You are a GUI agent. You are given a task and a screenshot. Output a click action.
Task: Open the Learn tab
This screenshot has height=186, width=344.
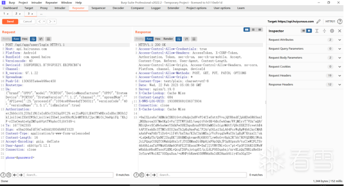(x=241, y=8)
